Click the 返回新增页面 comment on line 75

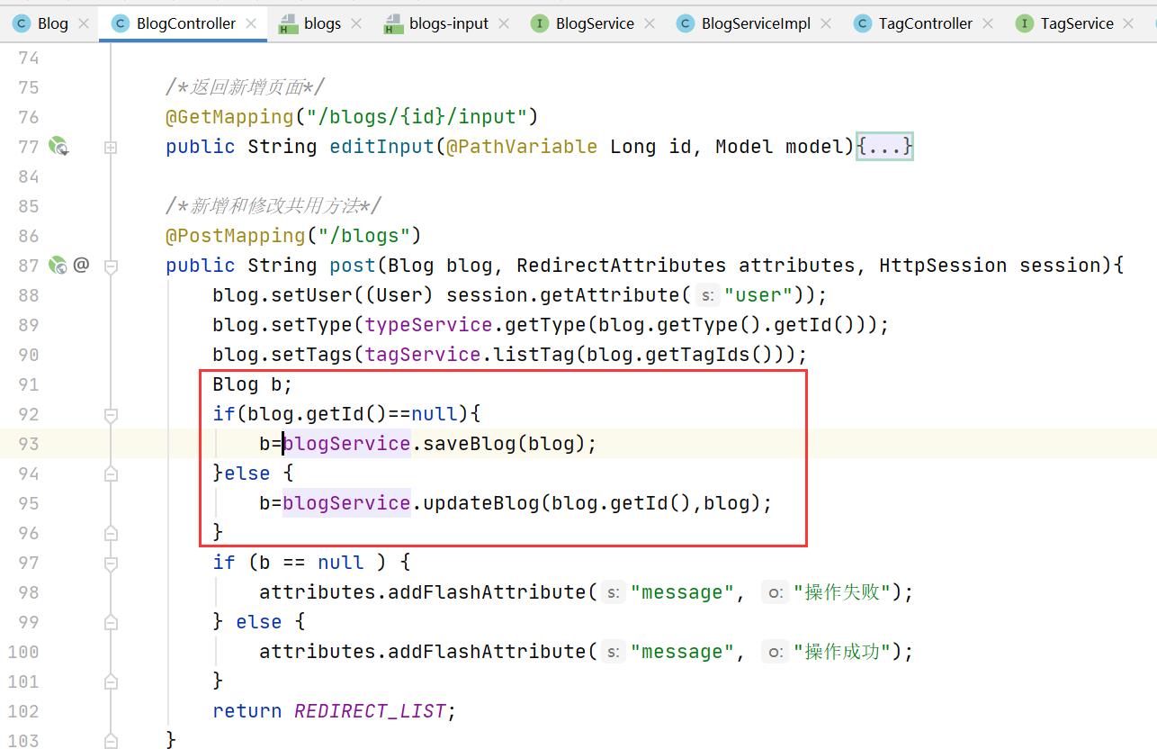pyautogui.click(x=245, y=86)
